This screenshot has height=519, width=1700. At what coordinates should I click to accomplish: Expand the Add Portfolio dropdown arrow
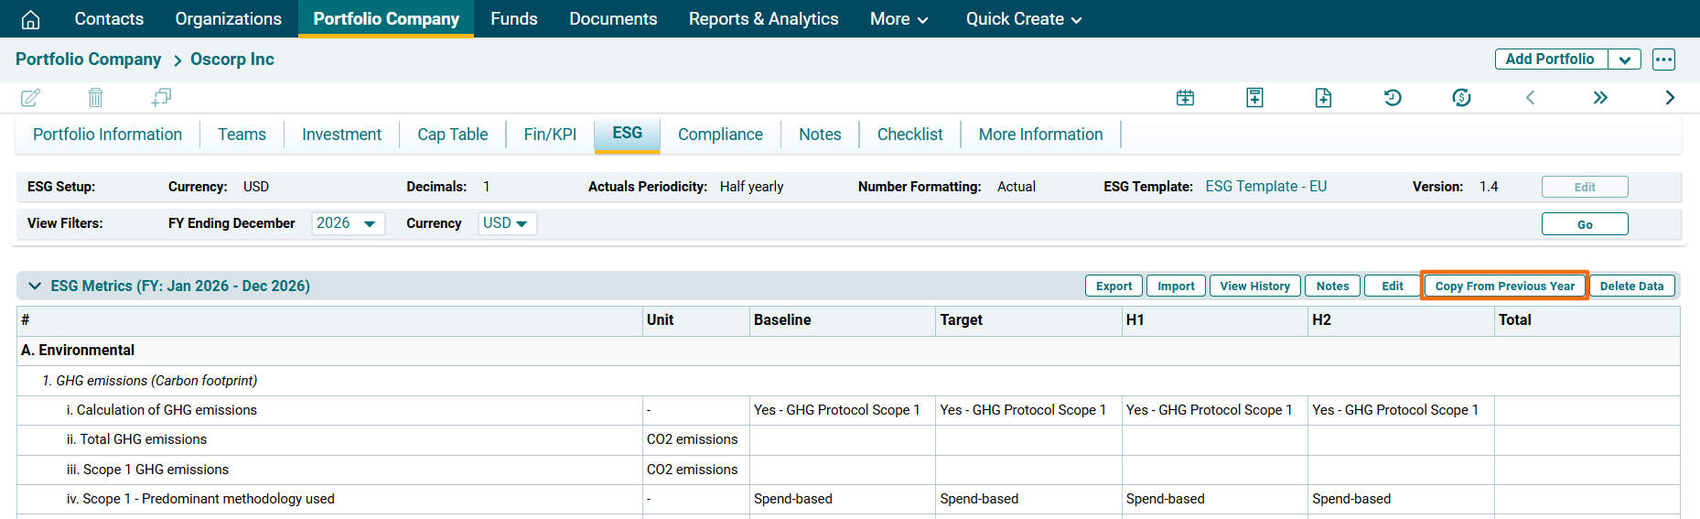tap(1624, 59)
